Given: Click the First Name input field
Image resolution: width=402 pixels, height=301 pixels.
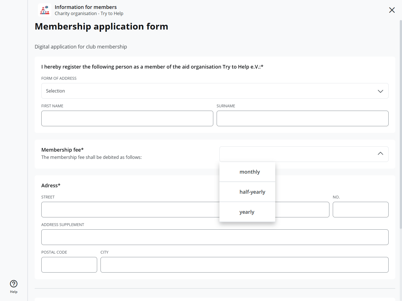Looking at the screenshot, I should [127, 118].
